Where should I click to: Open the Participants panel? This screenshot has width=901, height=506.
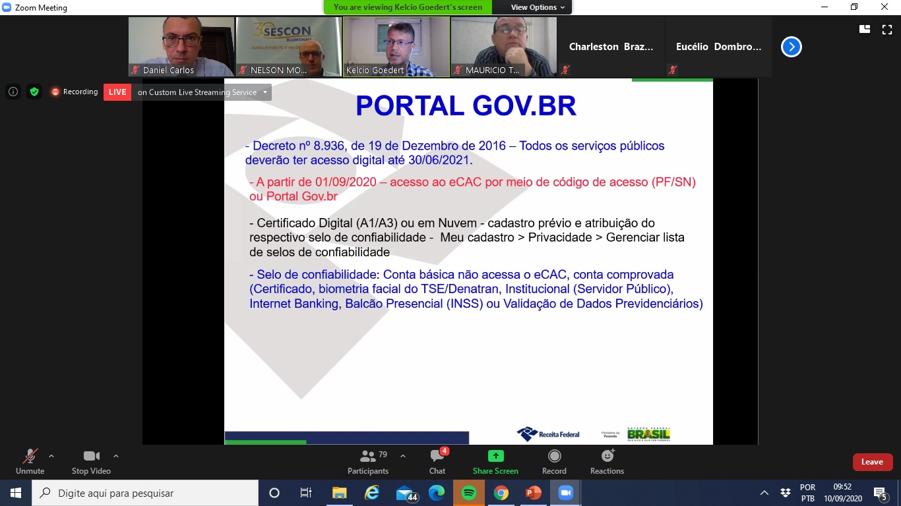pyautogui.click(x=368, y=462)
